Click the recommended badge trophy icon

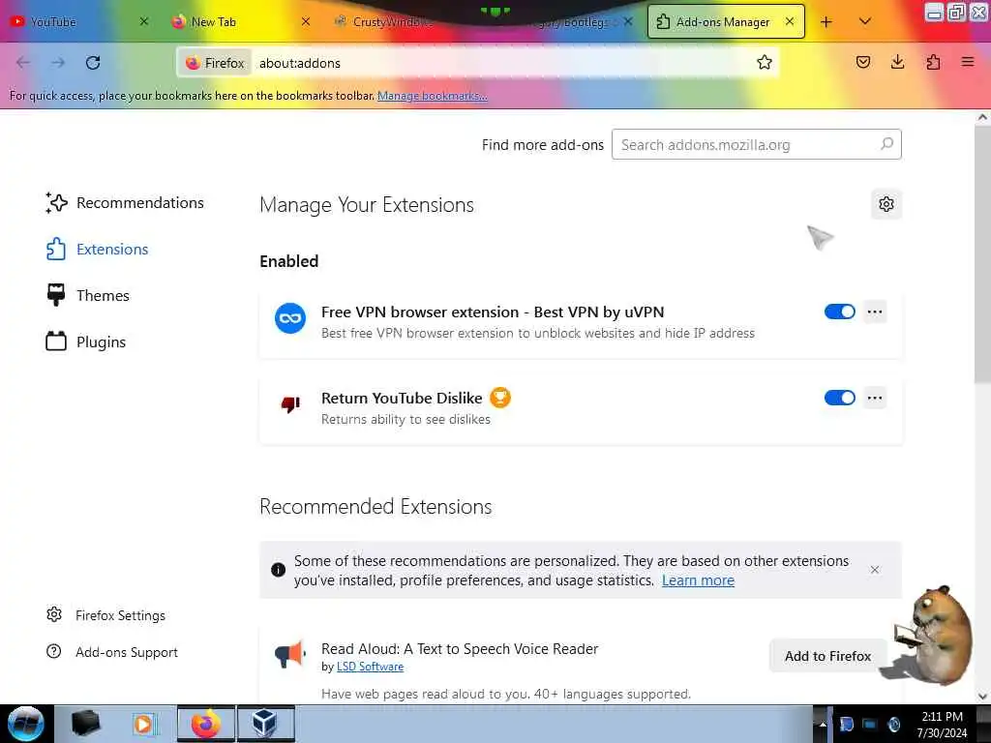click(500, 398)
